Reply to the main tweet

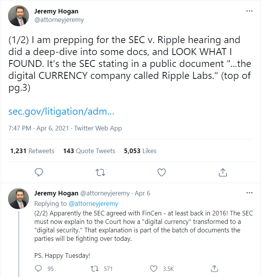click(39, 172)
